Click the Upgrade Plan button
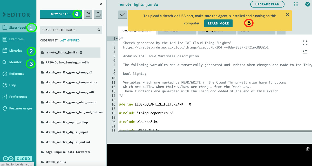Viewport: 312px width, 166px height. [267, 4]
